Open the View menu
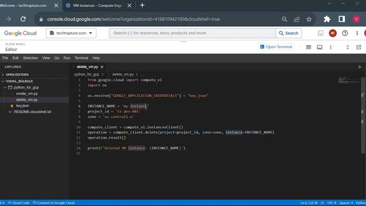This screenshot has height=206, width=366. tap(46, 58)
